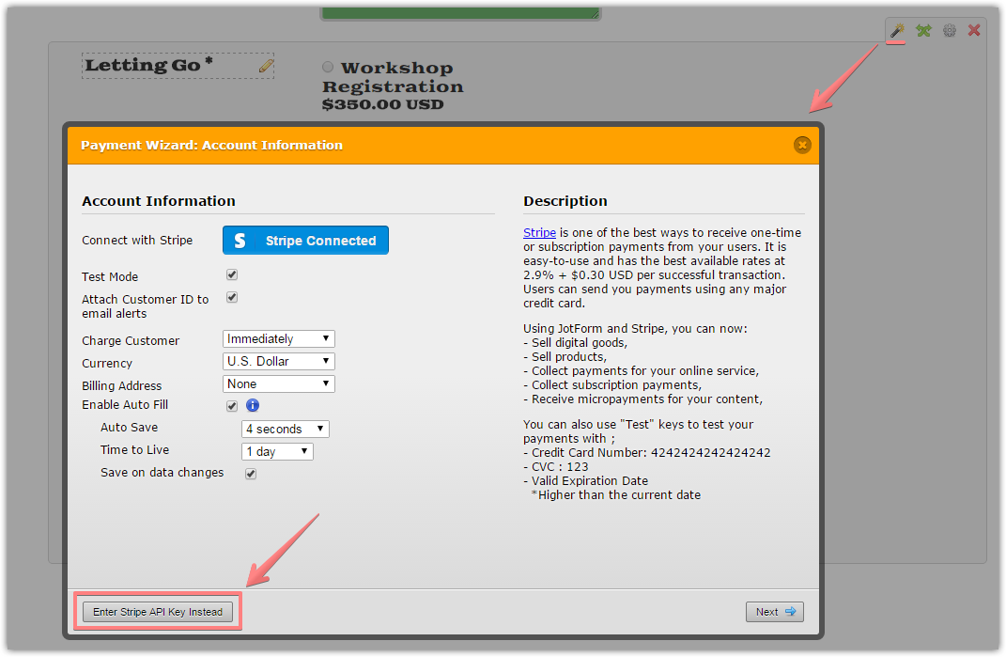Expand the Currency dropdown

278,362
